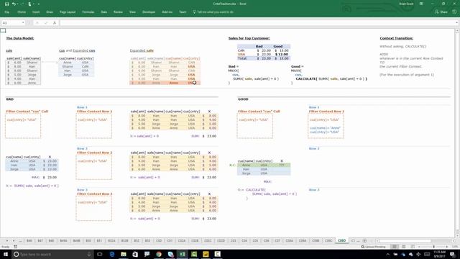Click the vertical scrollbar up arrow

[x=457, y=30]
